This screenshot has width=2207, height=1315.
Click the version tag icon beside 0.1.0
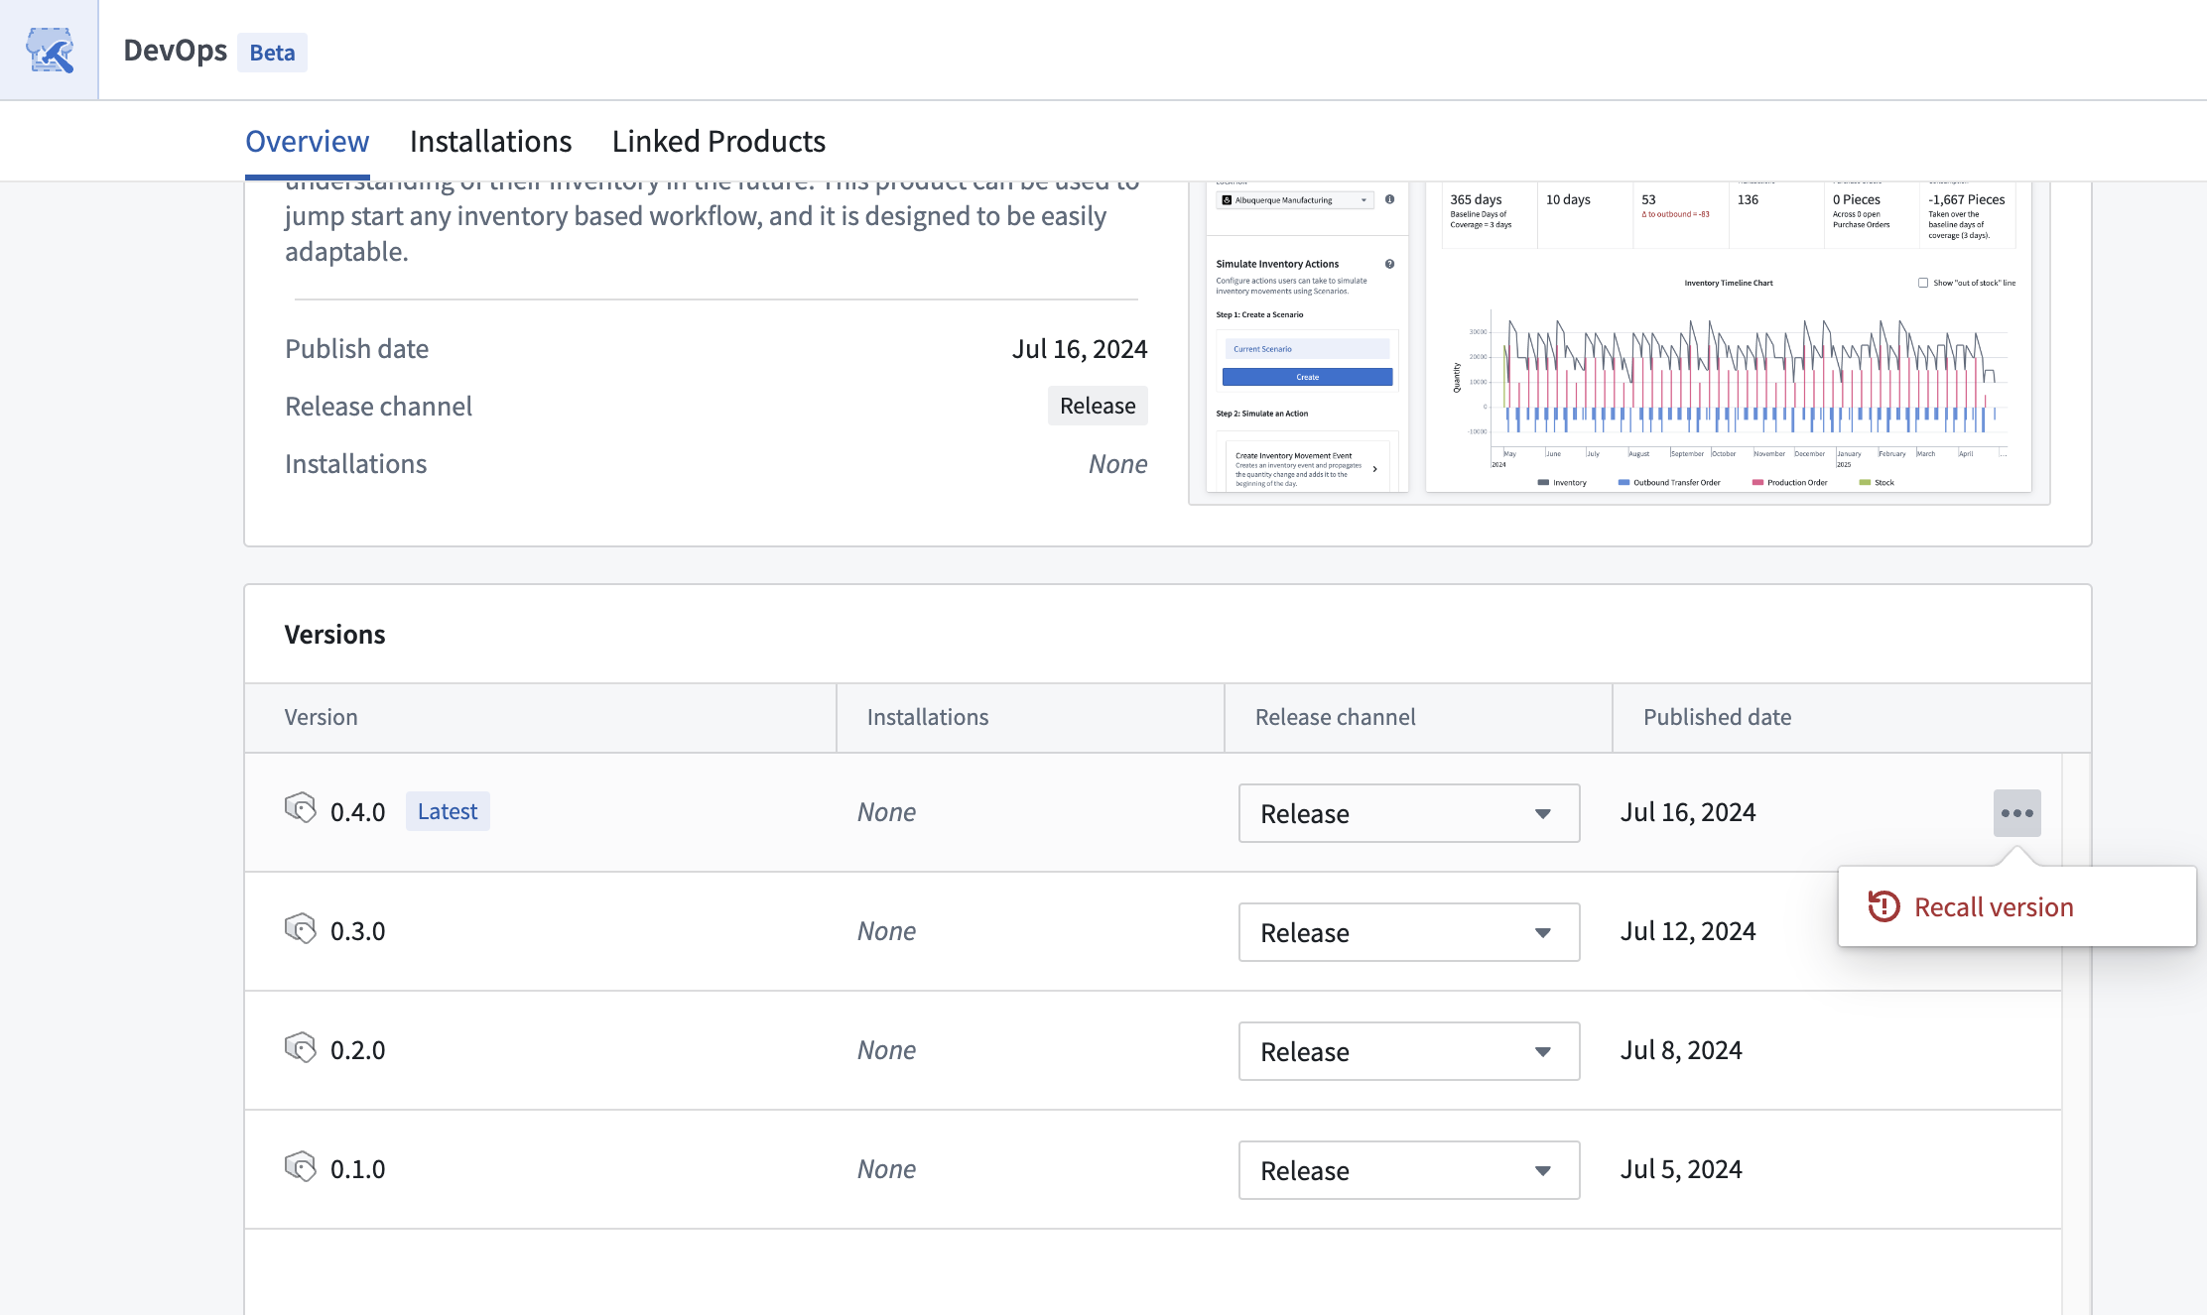(300, 1167)
